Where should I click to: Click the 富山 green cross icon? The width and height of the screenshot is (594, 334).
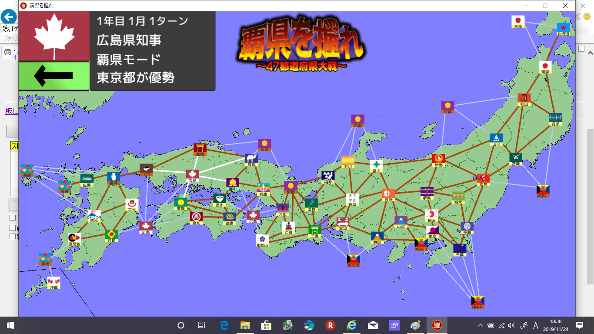[x=376, y=167]
